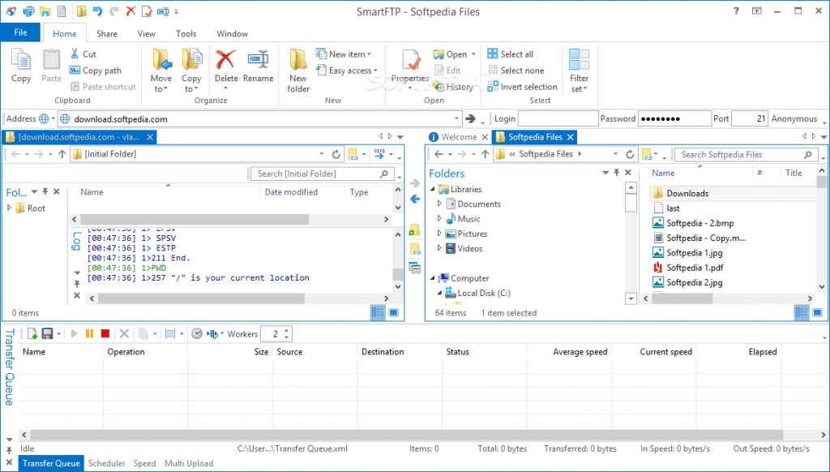Open the scheduler clock icon above the queue
This screenshot has width=830, height=472.
click(196, 333)
